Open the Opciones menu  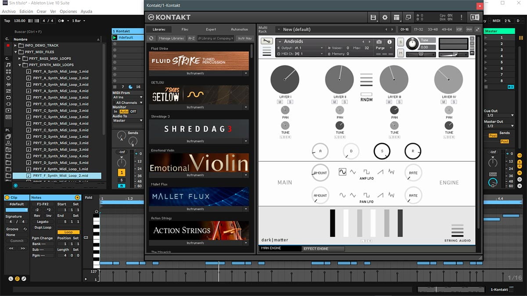point(68,11)
